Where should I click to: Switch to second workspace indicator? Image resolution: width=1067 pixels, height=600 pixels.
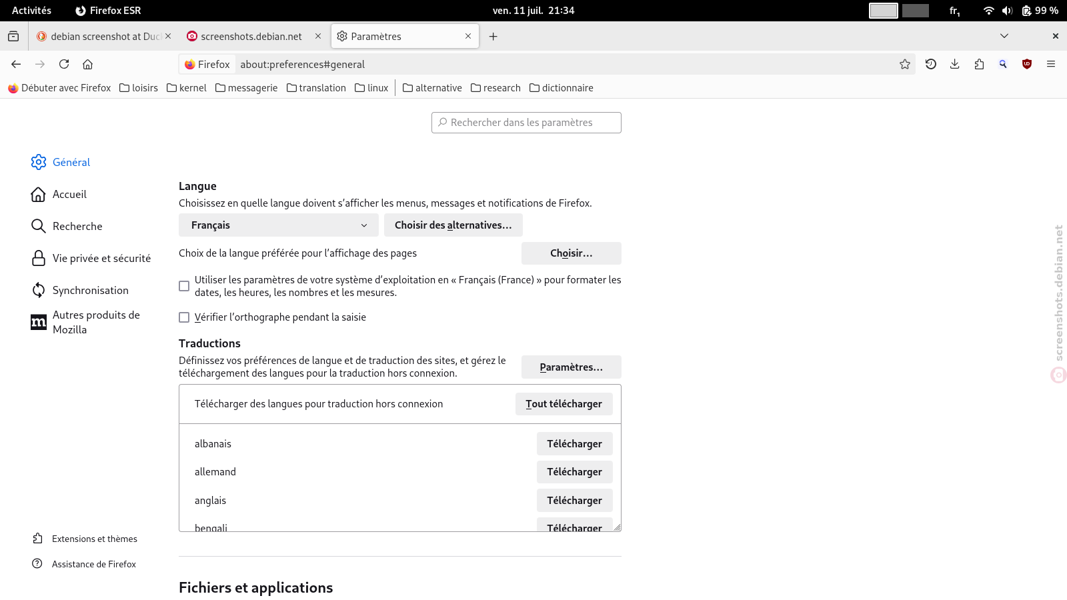(916, 11)
